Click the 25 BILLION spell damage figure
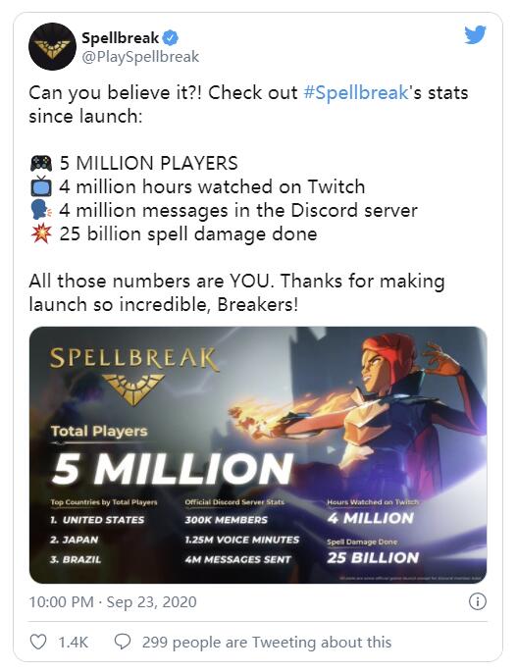The height and width of the screenshot is (672, 517). pyautogui.click(x=373, y=557)
